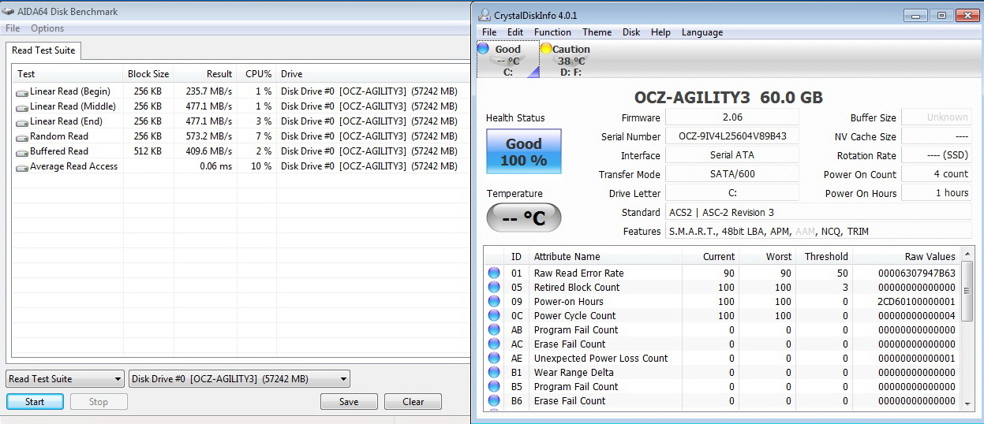Click the disabled Stop button

coord(99,402)
